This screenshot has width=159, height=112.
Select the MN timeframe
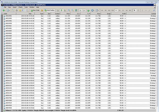click(130, 10)
